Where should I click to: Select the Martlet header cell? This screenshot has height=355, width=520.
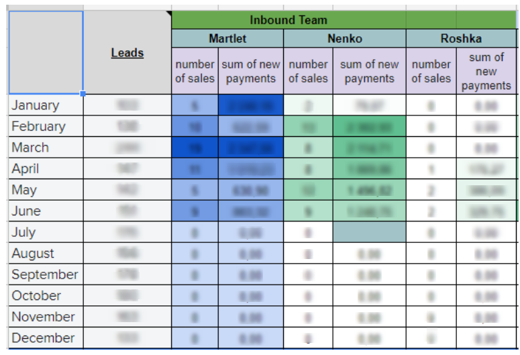point(227,38)
